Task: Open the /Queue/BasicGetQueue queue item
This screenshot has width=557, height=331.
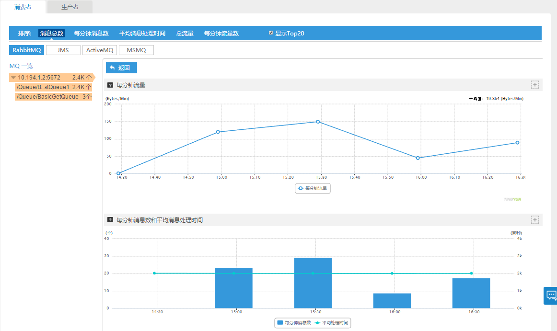Action: pos(54,97)
